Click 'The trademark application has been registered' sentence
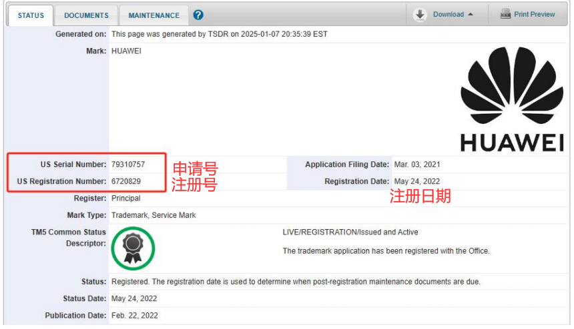Screen dimensions: 574x329 [386, 251]
